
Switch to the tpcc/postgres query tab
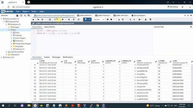[x=139, y=15]
